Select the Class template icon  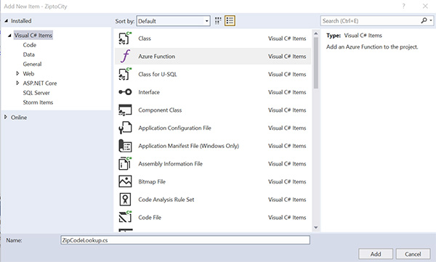pyautogui.click(x=125, y=38)
